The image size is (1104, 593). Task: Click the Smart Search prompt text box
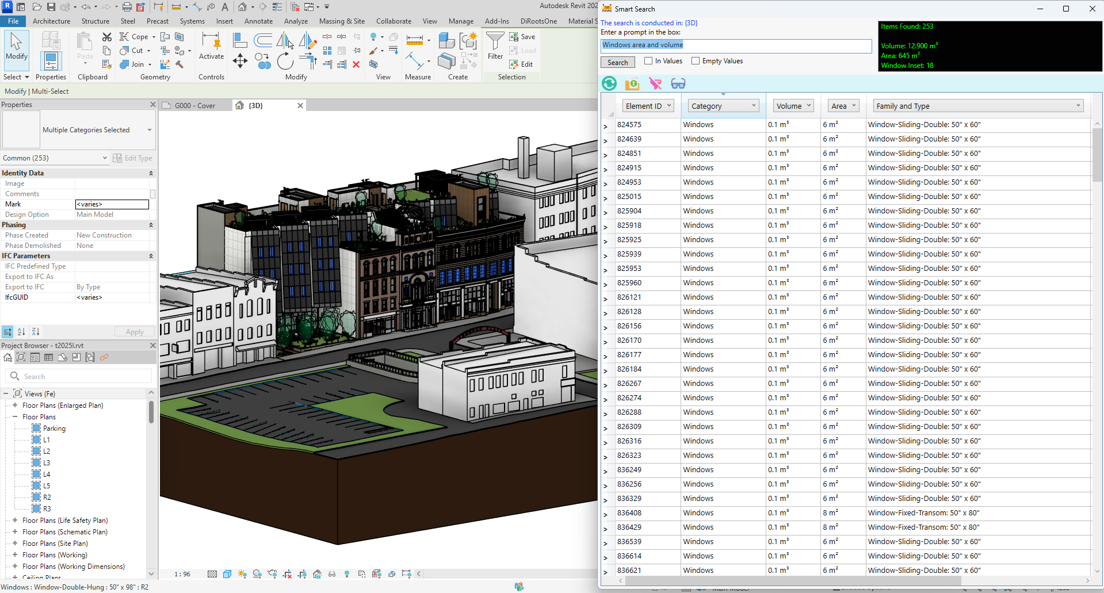[x=736, y=45]
